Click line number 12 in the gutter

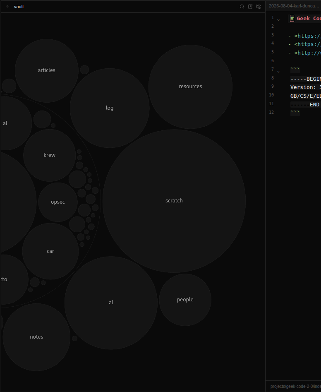coord(271,112)
